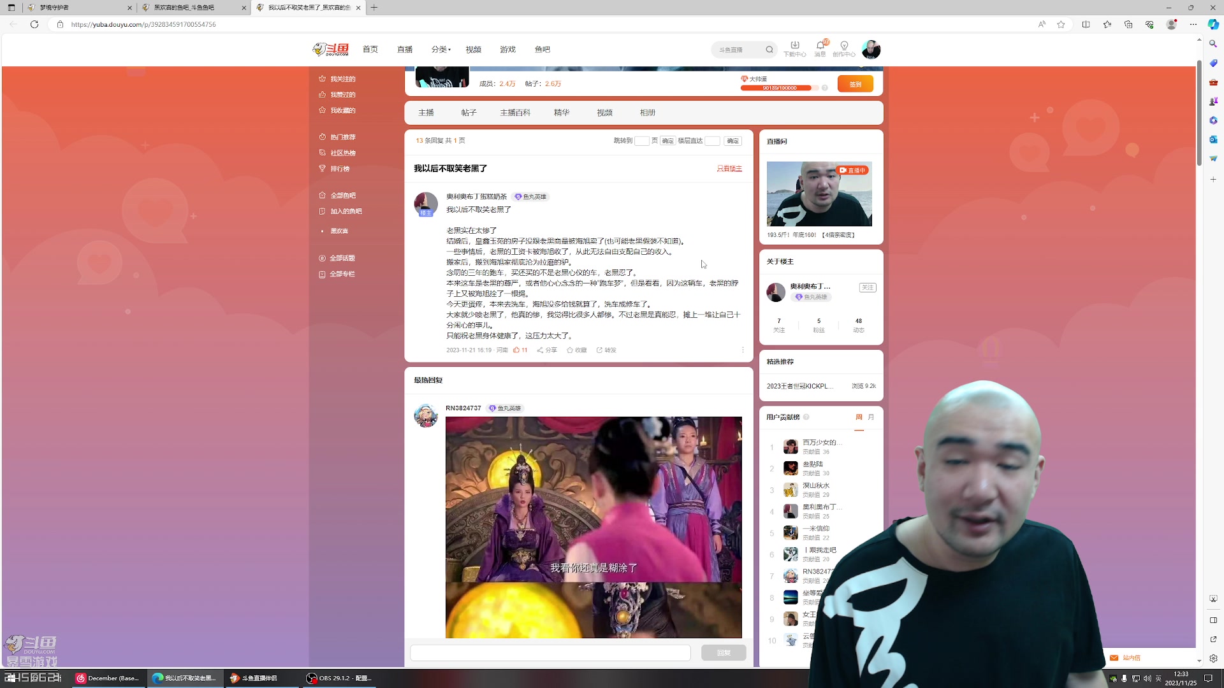Select 周 tab in contribution ranking
Screen dimensions: 1224x688
point(859,417)
